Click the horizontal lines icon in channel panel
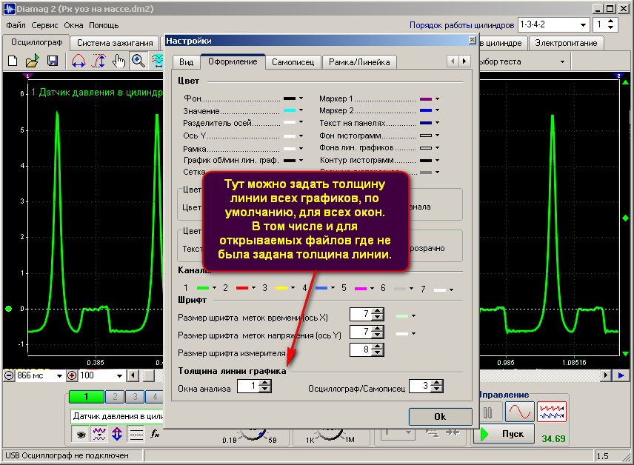This screenshot has width=634, height=465. 136,435
